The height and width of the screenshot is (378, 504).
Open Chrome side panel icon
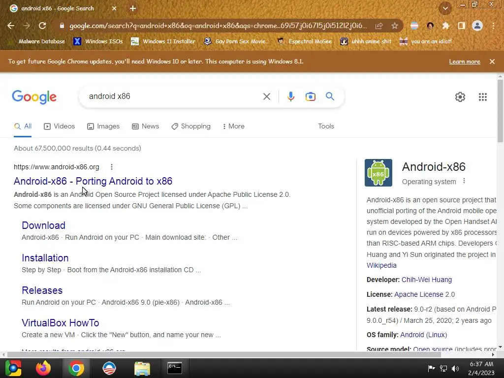(462, 26)
